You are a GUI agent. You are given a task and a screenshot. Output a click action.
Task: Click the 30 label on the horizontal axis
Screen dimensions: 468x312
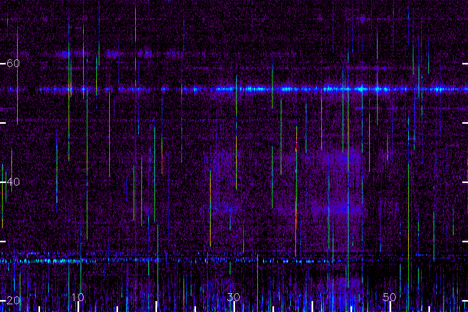233,297
